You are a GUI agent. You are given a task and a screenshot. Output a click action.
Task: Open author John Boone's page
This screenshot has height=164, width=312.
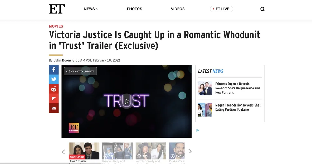(x=62, y=60)
